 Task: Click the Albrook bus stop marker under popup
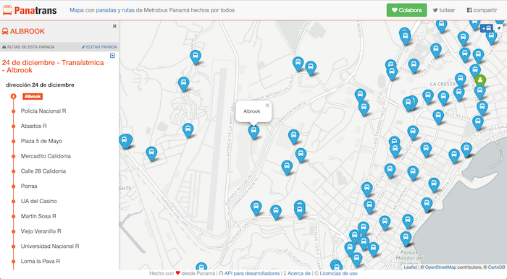pos(253,132)
